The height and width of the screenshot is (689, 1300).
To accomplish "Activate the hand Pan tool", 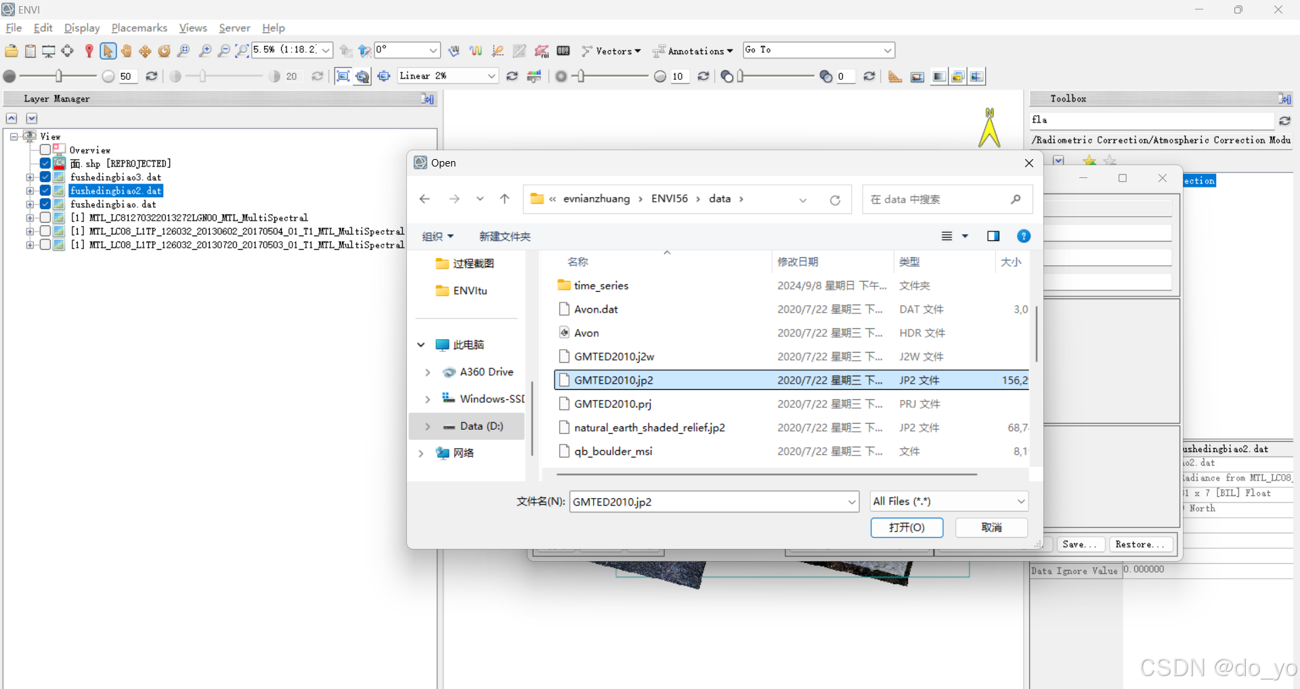I will tap(126, 51).
